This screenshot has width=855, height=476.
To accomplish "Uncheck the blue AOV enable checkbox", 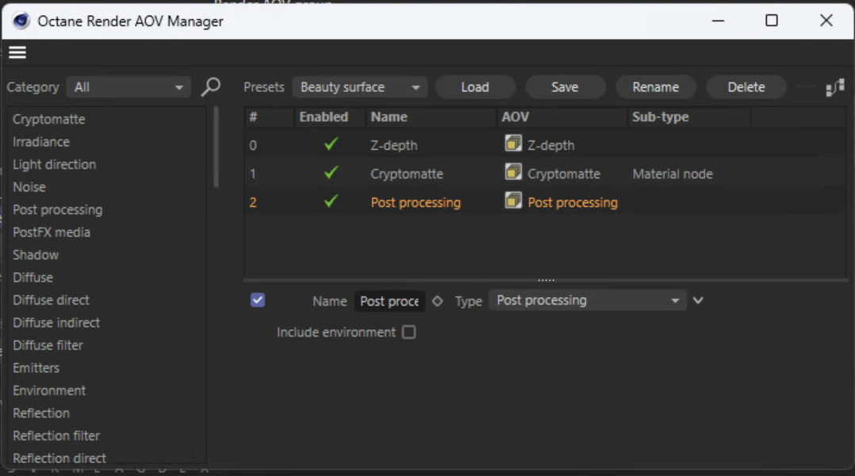I will pyautogui.click(x=258, y=300).
